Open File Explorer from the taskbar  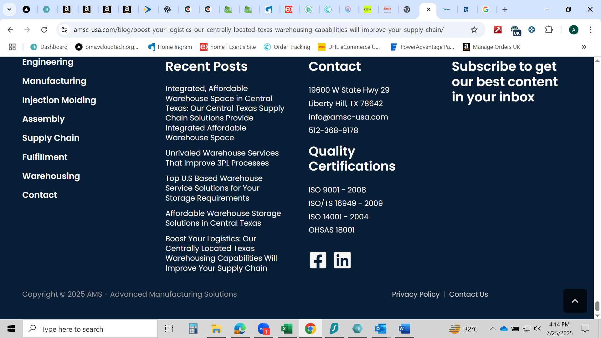(x=216, y=329)
